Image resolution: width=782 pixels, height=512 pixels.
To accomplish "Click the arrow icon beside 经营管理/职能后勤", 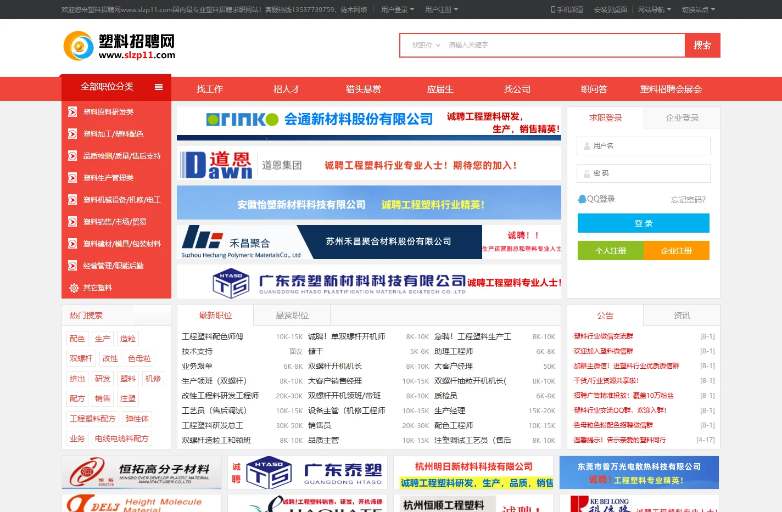I will tap(72, 266).
